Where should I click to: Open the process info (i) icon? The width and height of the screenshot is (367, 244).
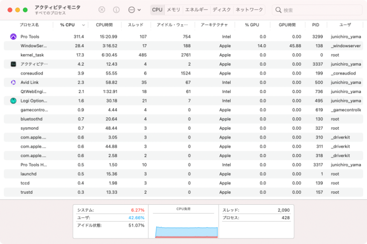116,10
